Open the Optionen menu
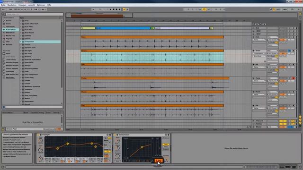The height and width of the screenshot is (170, 303). click(x=41, y=5)
